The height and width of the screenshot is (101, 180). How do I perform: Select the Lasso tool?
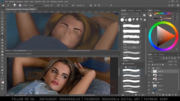point(2,18)
